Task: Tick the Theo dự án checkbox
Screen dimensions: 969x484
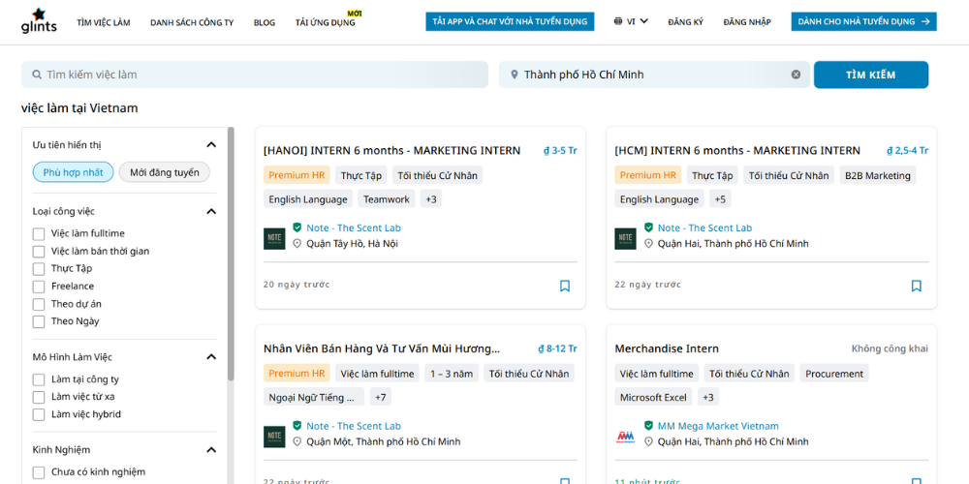Action: (39, 304)
